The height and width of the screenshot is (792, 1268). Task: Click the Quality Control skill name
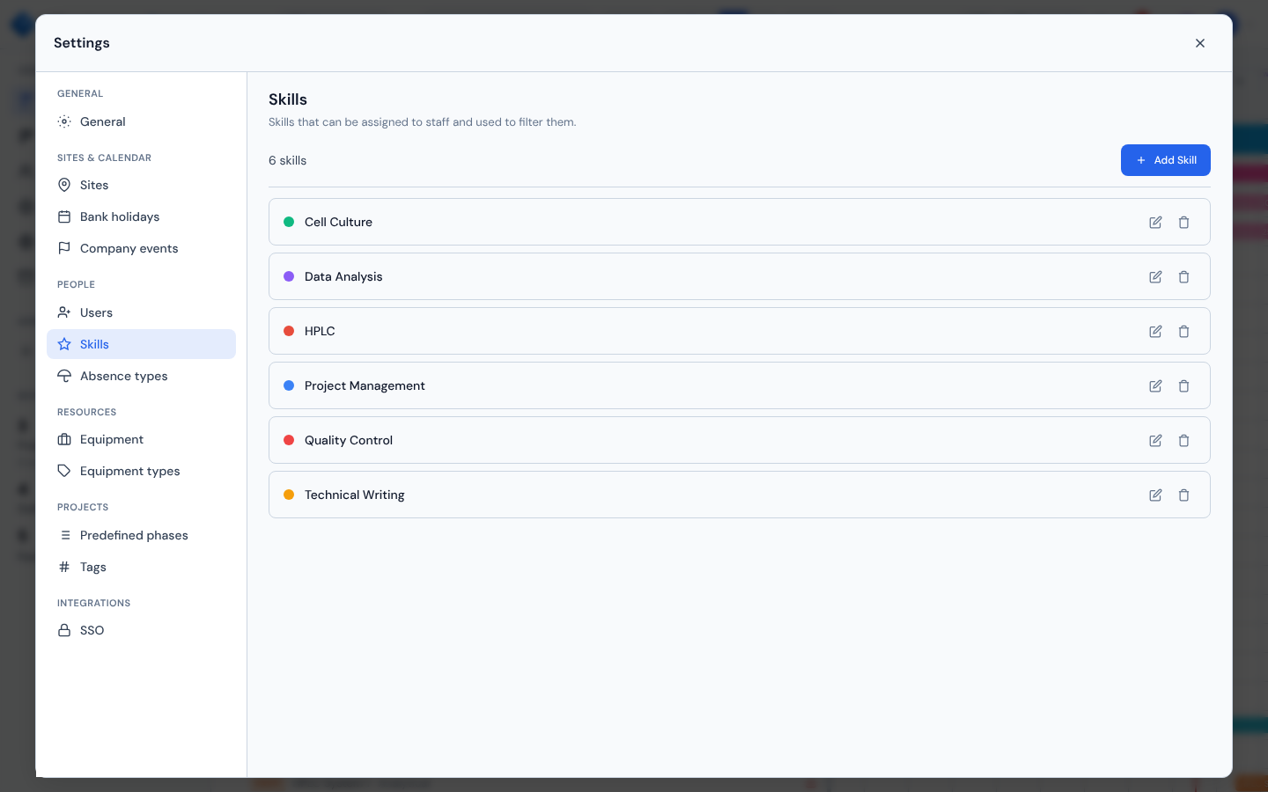pyautogui.click(x=349, y=440)
